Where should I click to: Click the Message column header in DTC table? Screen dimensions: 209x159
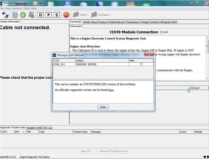135,132
